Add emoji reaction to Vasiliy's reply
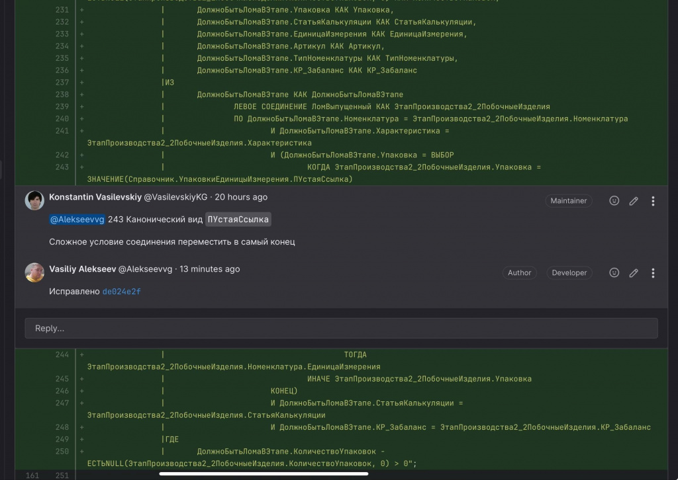The width and height of the screenshot is (678, 480). [614, 272]
